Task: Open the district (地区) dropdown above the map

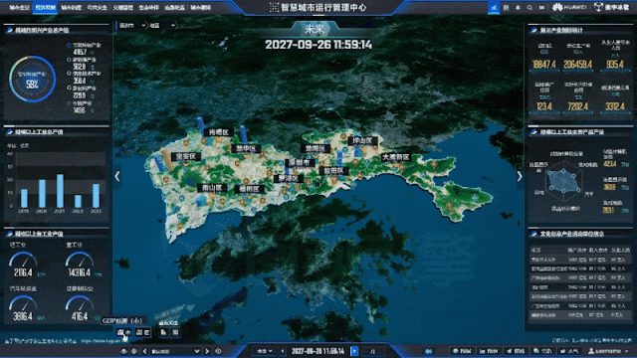Action: pyautogui.click(x=162, y=26)
